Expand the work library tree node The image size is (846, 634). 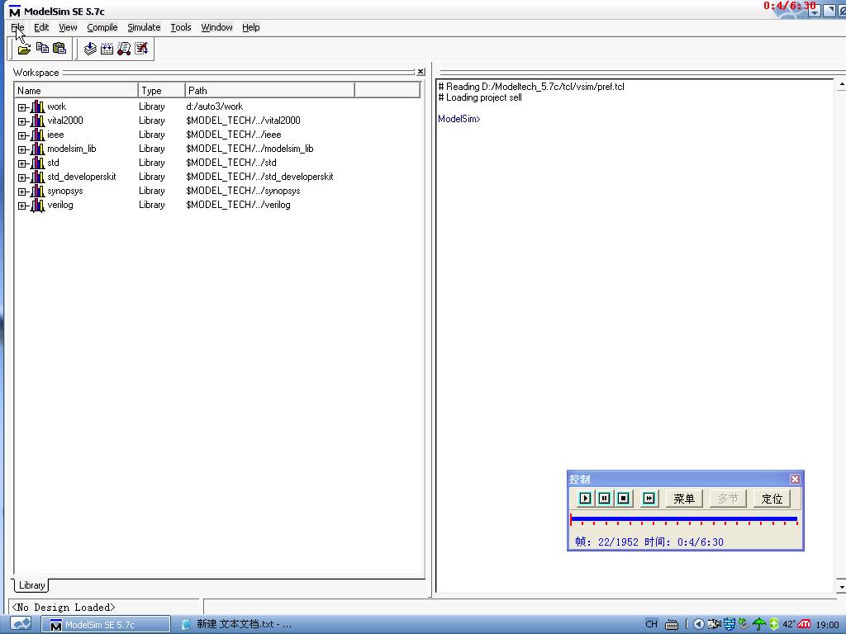(21, 107)
